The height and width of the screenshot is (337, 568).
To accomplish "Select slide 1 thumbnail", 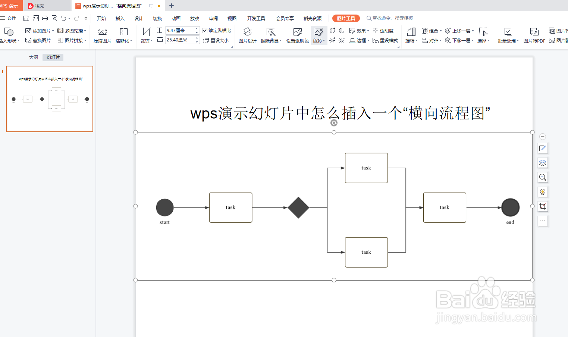I will coord(50,99).
